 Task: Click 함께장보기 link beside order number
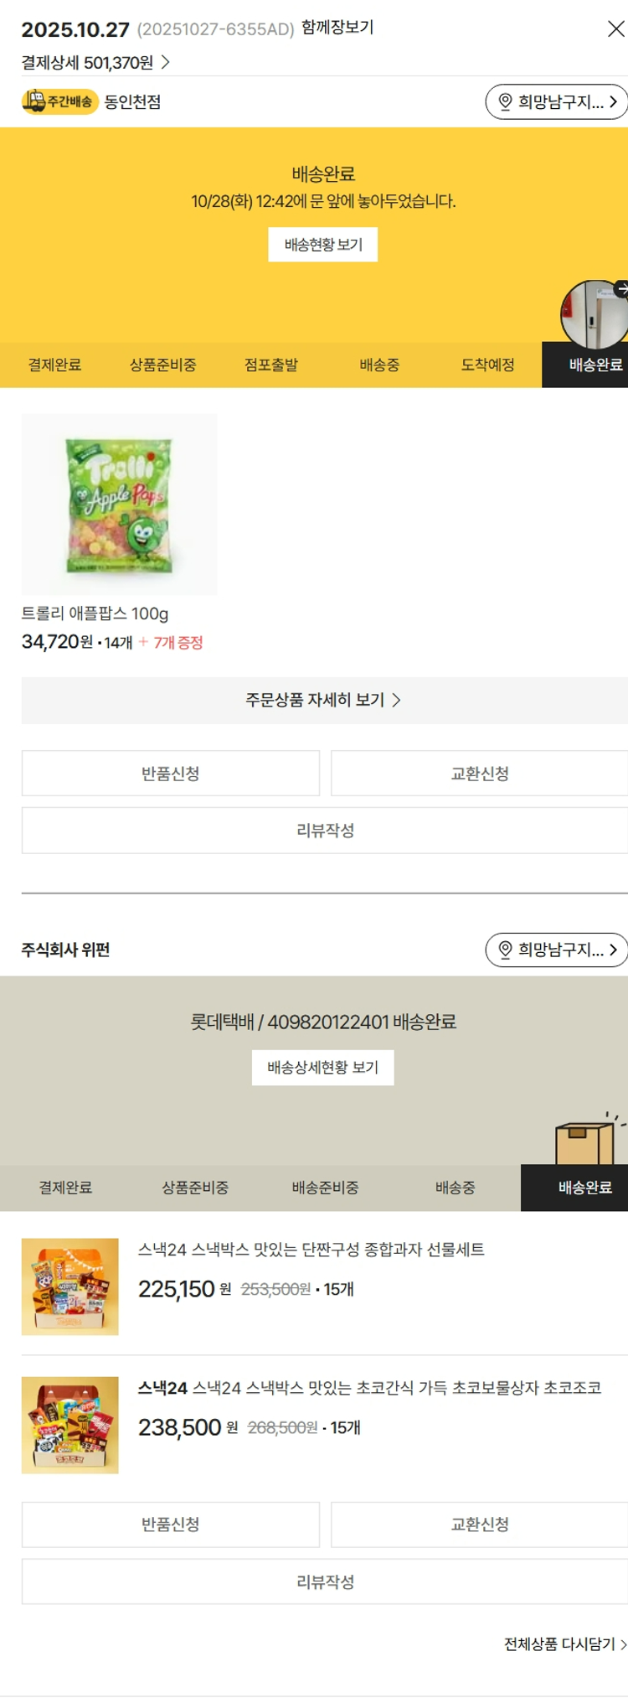337,28
